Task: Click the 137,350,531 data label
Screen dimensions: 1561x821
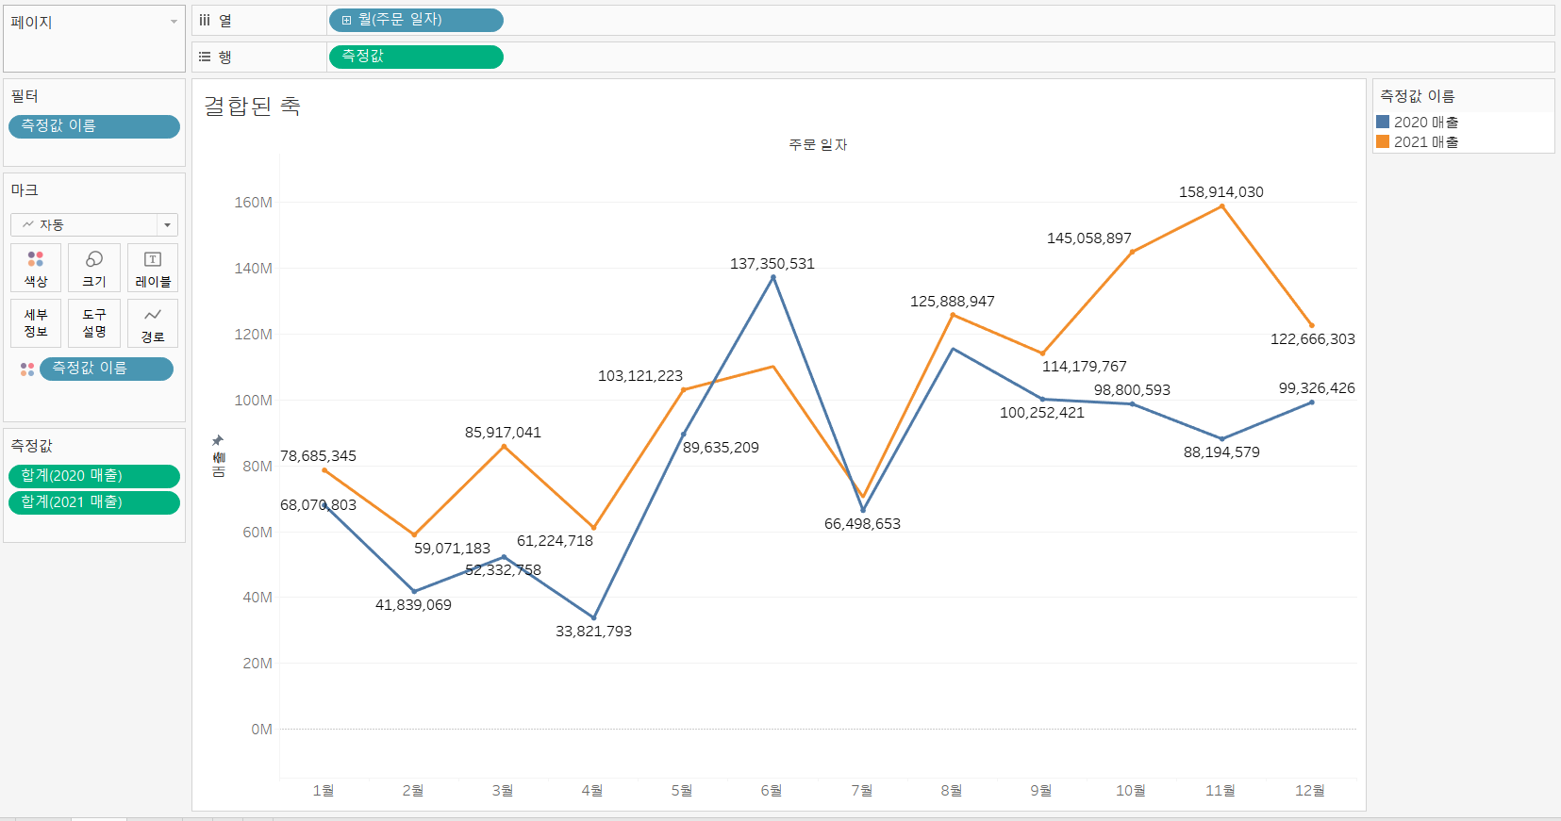Action: pos(772,263)
